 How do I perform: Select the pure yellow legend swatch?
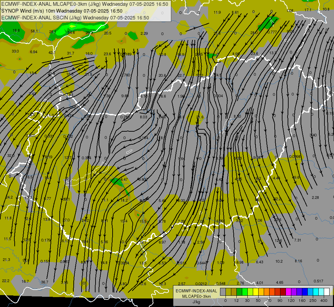(256, 292)
